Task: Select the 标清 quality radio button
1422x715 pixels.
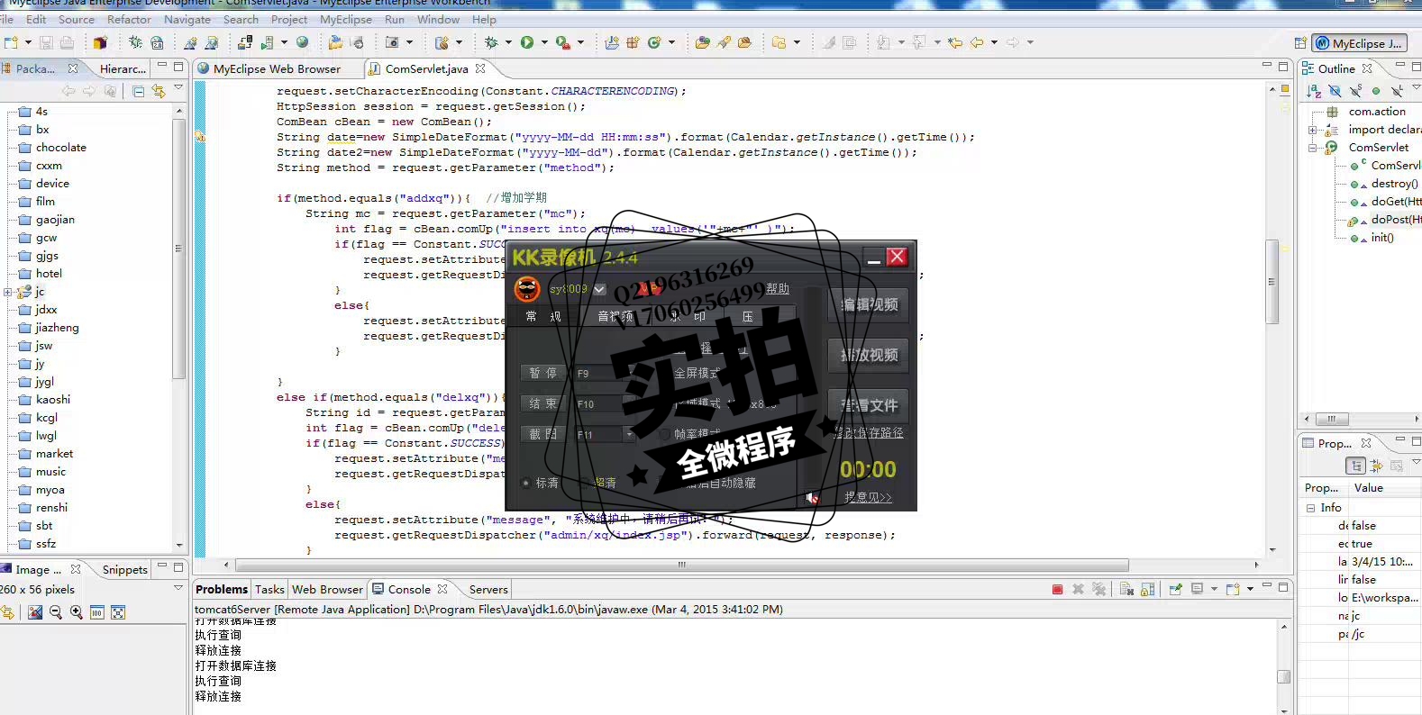Action: [525, 484]
